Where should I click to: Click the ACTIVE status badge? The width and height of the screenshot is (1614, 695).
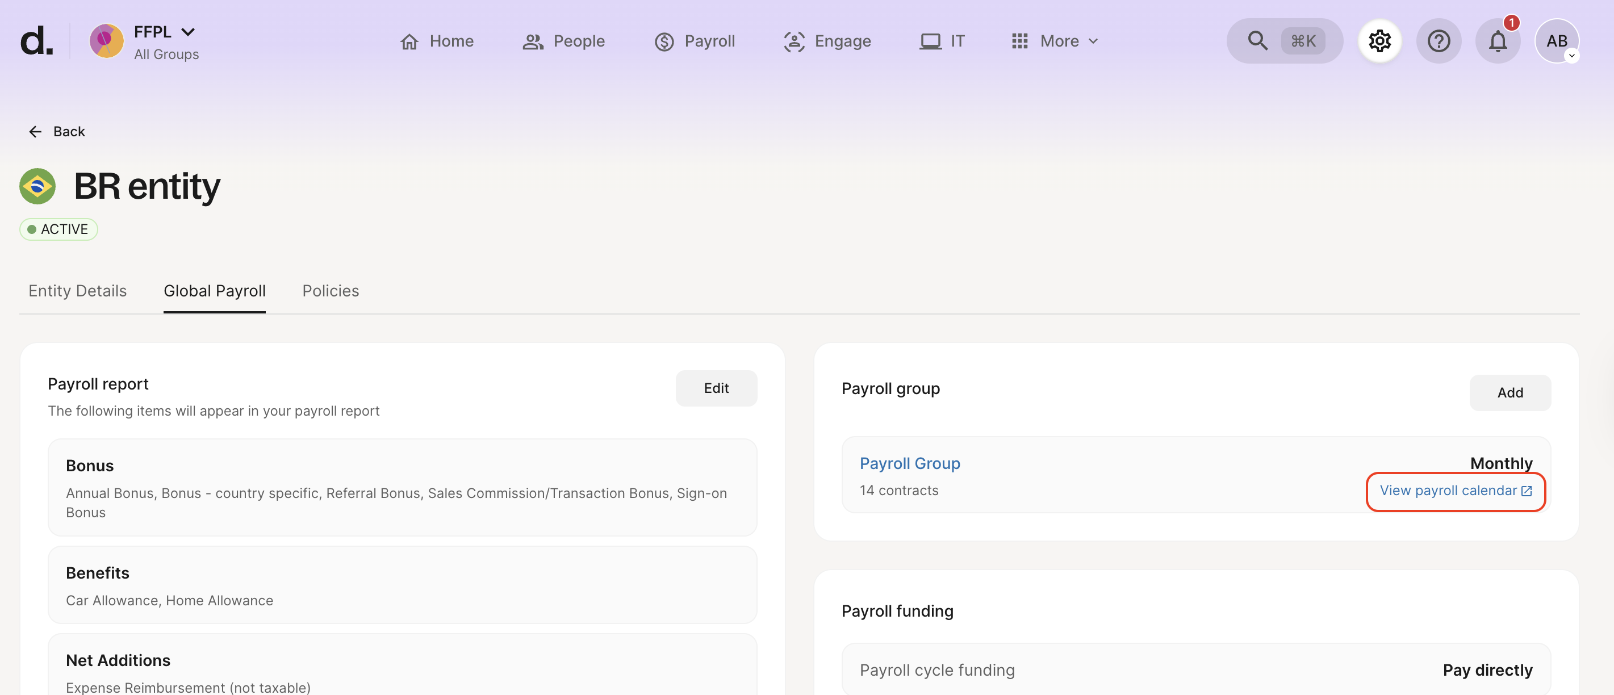(59, 229)
